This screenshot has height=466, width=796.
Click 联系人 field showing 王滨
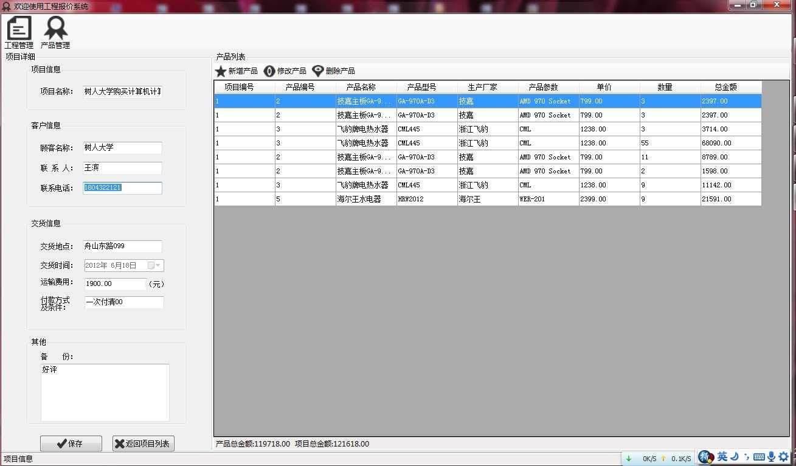[x=122, y=168]
